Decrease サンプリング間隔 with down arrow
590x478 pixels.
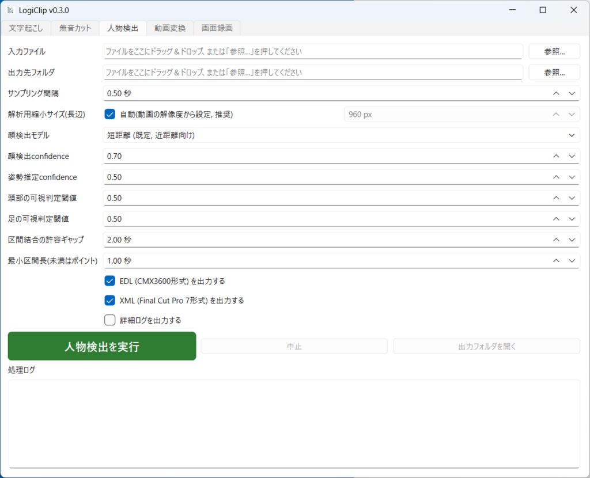(572, 93)
